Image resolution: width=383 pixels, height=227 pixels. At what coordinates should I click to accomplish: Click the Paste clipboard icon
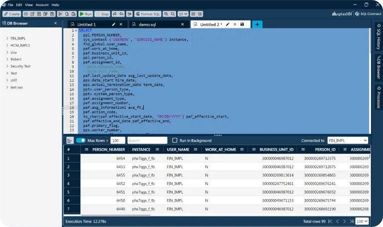(x=74, y=14)
